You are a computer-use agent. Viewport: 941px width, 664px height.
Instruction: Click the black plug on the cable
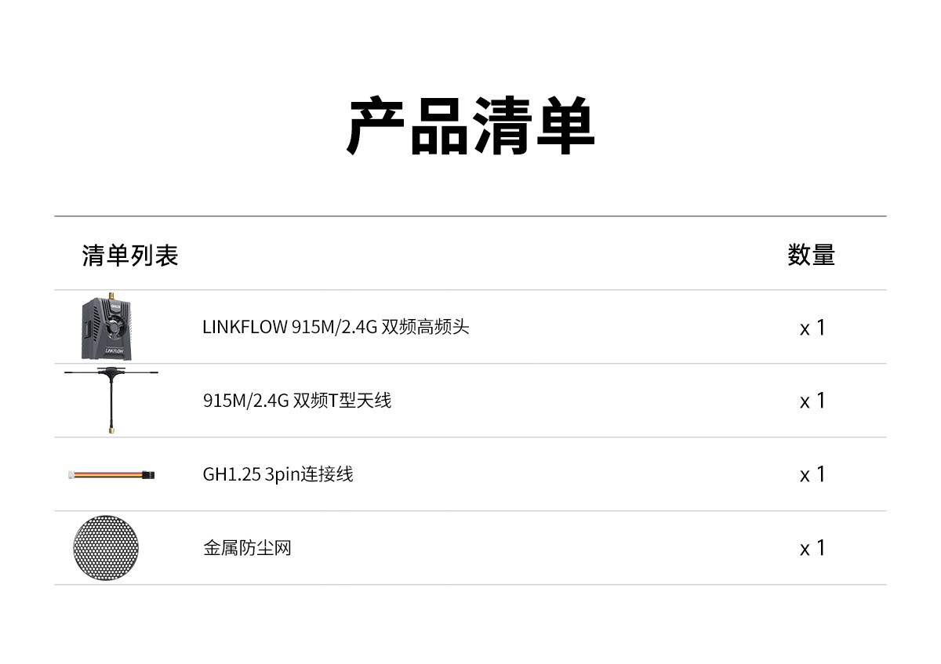point(149,474)
